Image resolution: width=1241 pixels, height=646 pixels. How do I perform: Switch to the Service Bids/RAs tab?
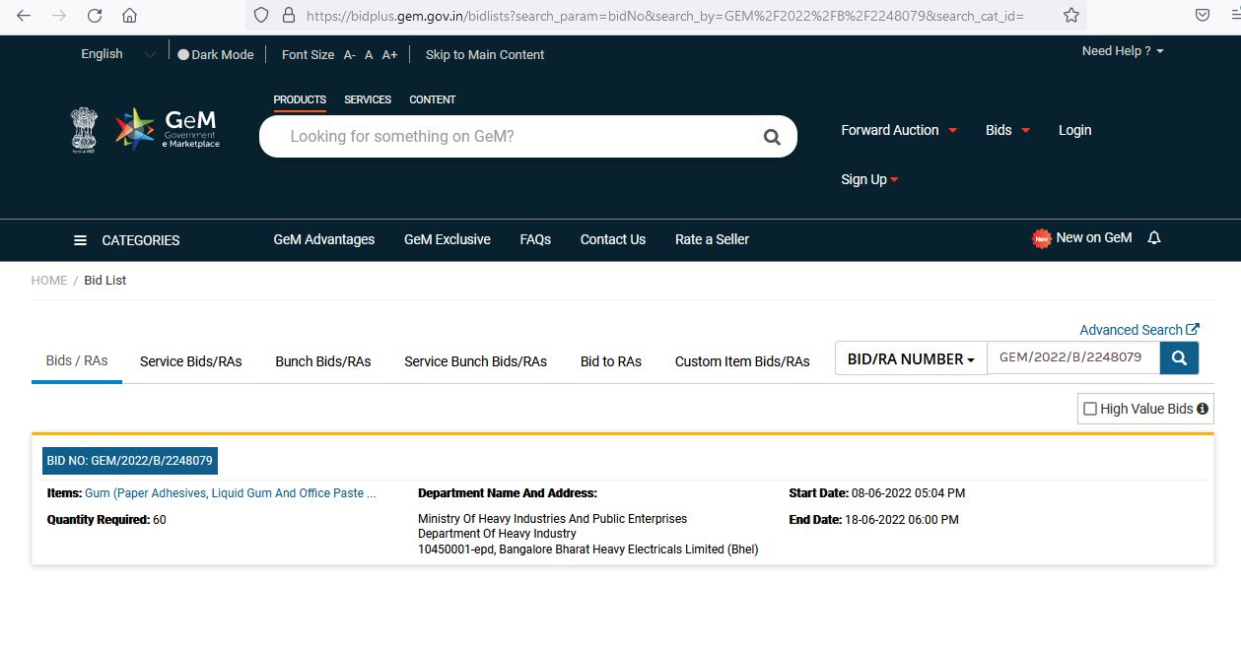pos(190,361)
